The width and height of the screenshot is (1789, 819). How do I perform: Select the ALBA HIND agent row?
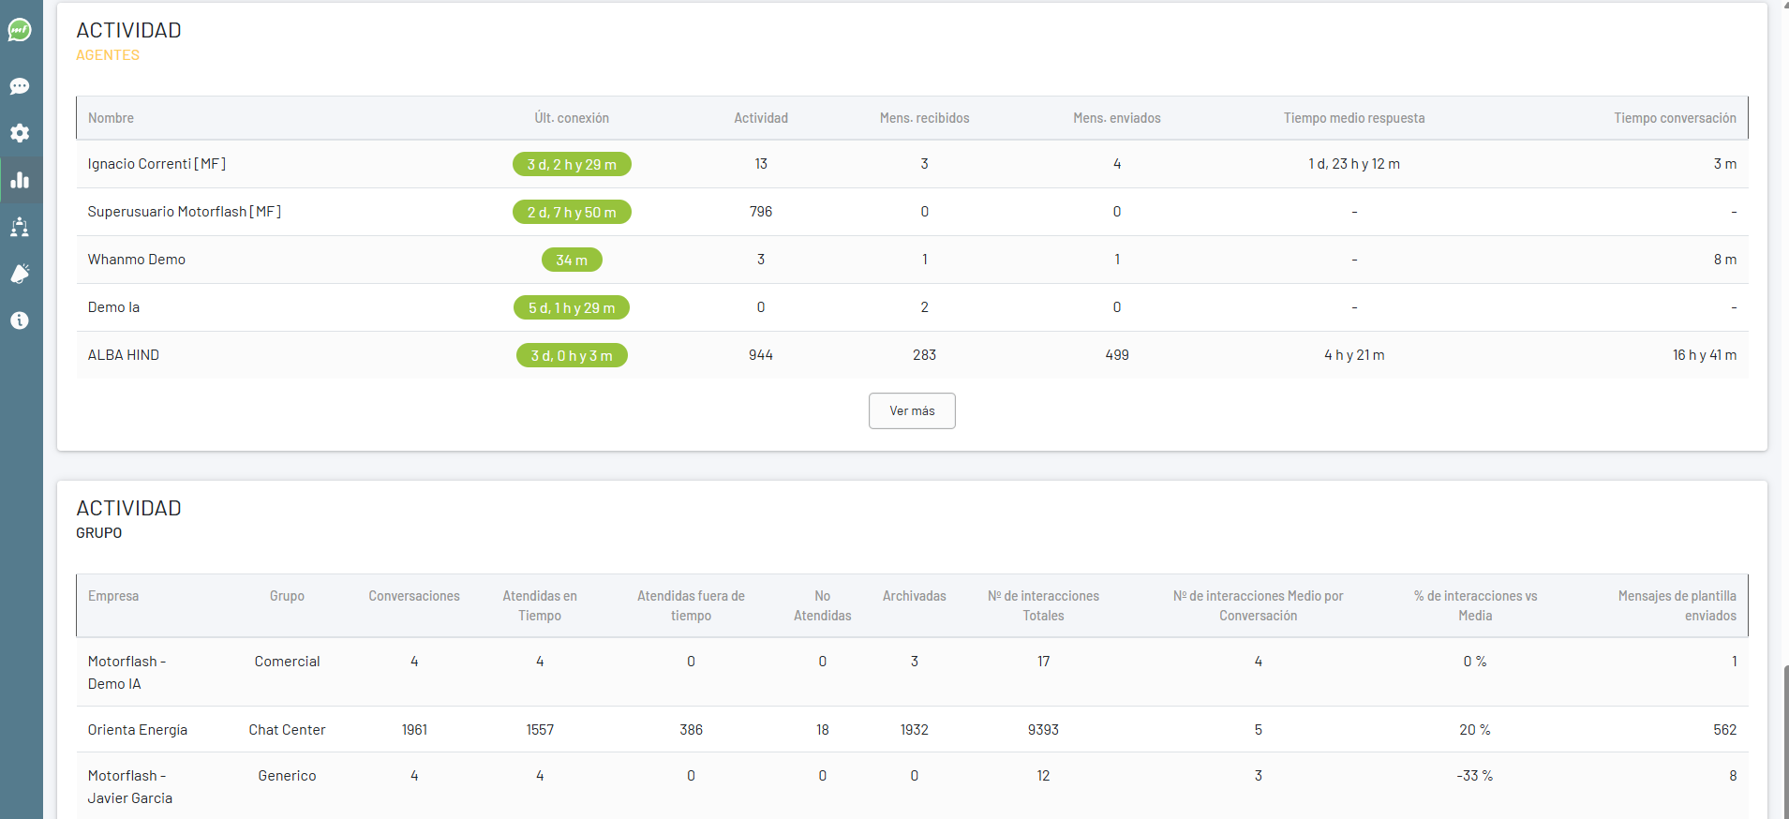point(124,355)
